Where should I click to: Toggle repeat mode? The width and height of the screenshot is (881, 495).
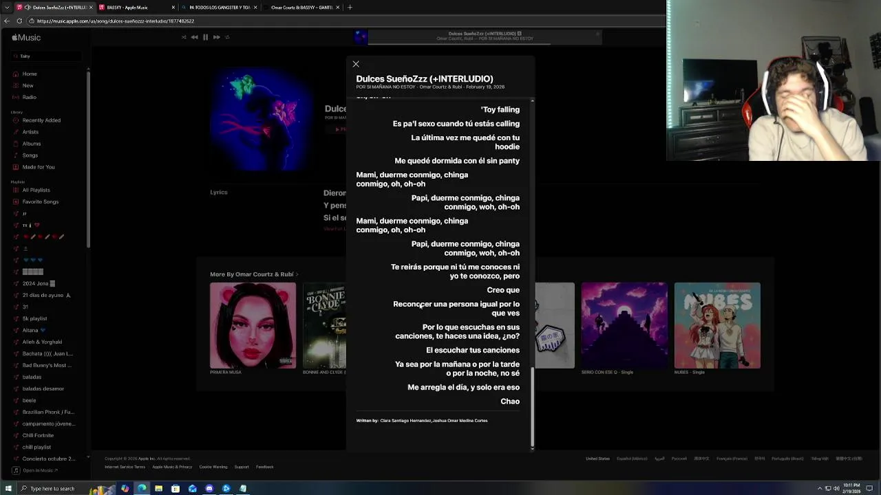227,37
